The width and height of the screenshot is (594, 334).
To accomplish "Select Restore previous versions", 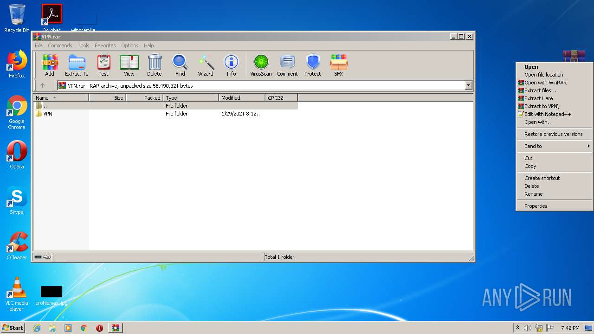I will tap(555, 134).
